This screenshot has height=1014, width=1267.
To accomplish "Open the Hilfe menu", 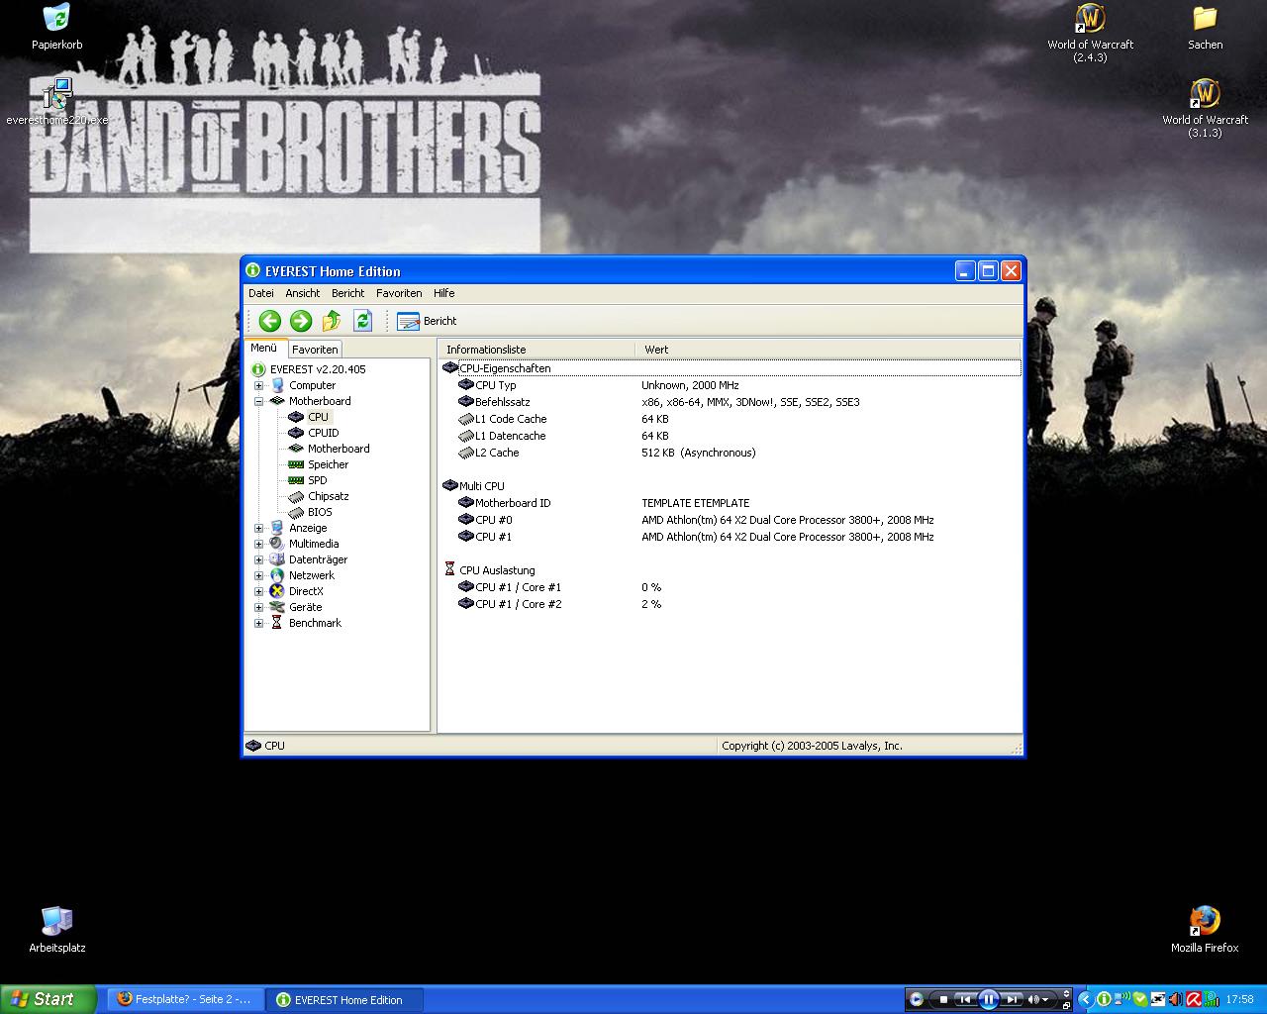I will (x=444, y=293).
